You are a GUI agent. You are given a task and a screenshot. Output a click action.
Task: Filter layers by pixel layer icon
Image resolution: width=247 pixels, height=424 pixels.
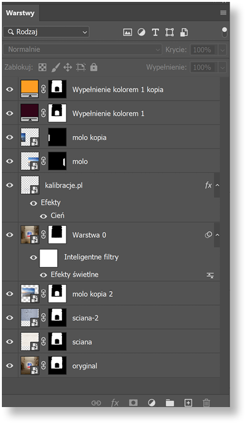click(x=127, y=33)
